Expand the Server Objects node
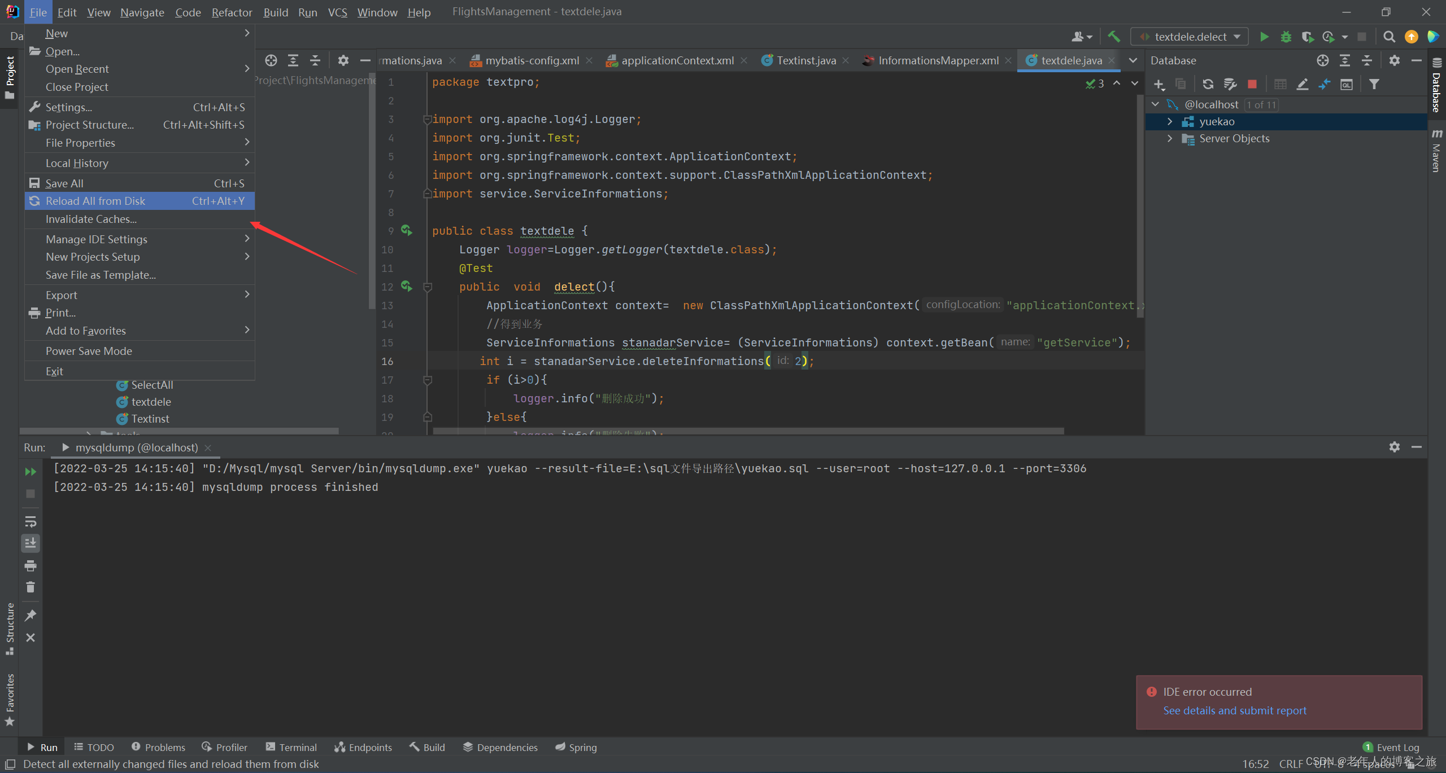 click(1170, 138)
